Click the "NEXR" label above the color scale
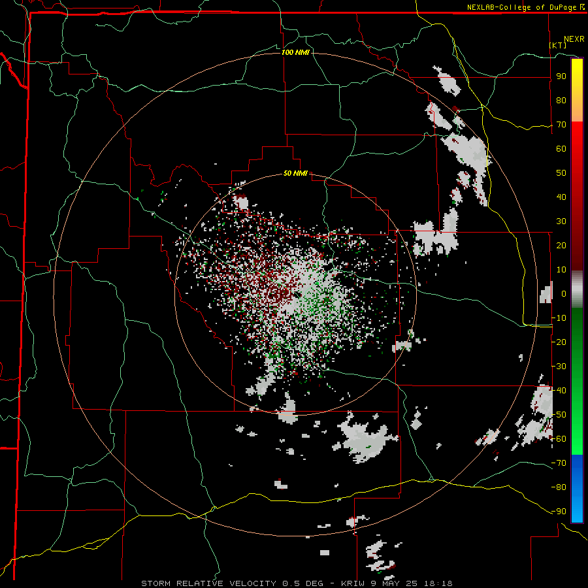This screenshot has height=588, width=588. point(574,39)
